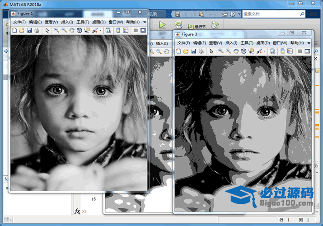This screenshot has width=323, height=226.
Task: Click Open File icon in Figure 3 toolbar
Action: (x=186, y=51)
